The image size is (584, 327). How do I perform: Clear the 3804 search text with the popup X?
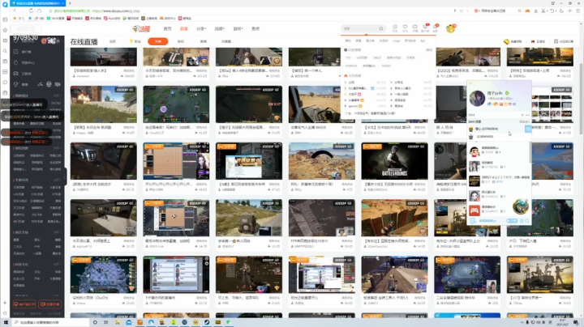pos(522,115)
